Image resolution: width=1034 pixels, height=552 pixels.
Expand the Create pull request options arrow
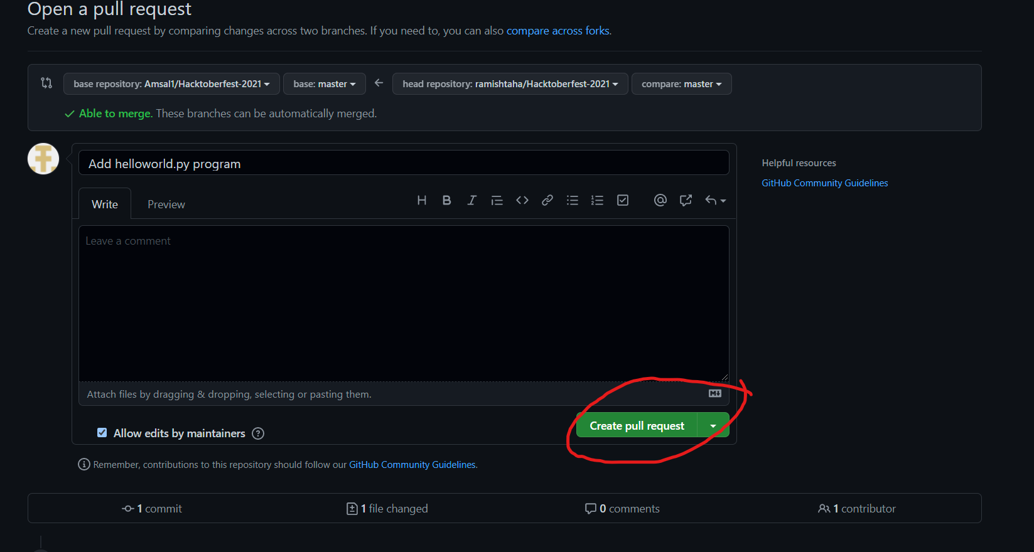[713, 425]
